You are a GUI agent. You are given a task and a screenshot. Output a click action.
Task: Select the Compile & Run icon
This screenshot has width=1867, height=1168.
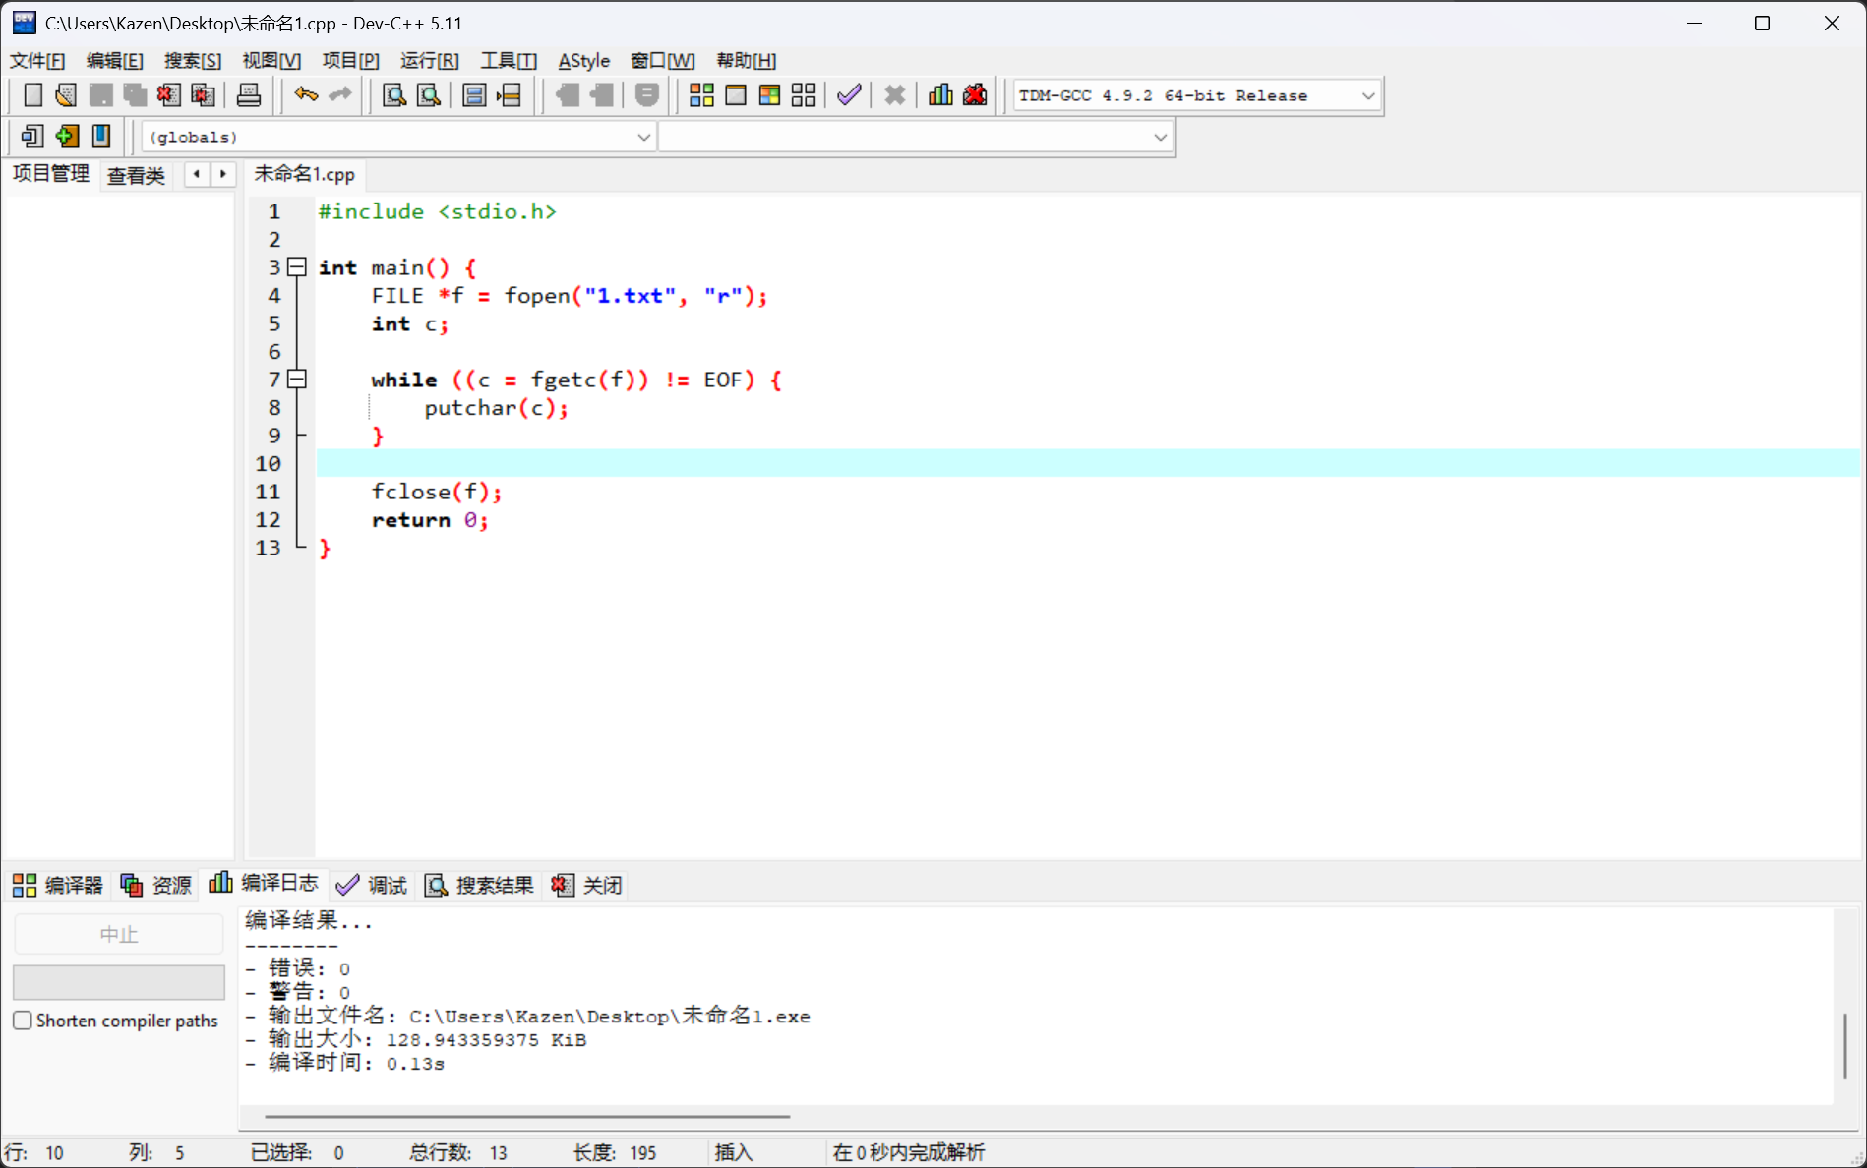768,94
